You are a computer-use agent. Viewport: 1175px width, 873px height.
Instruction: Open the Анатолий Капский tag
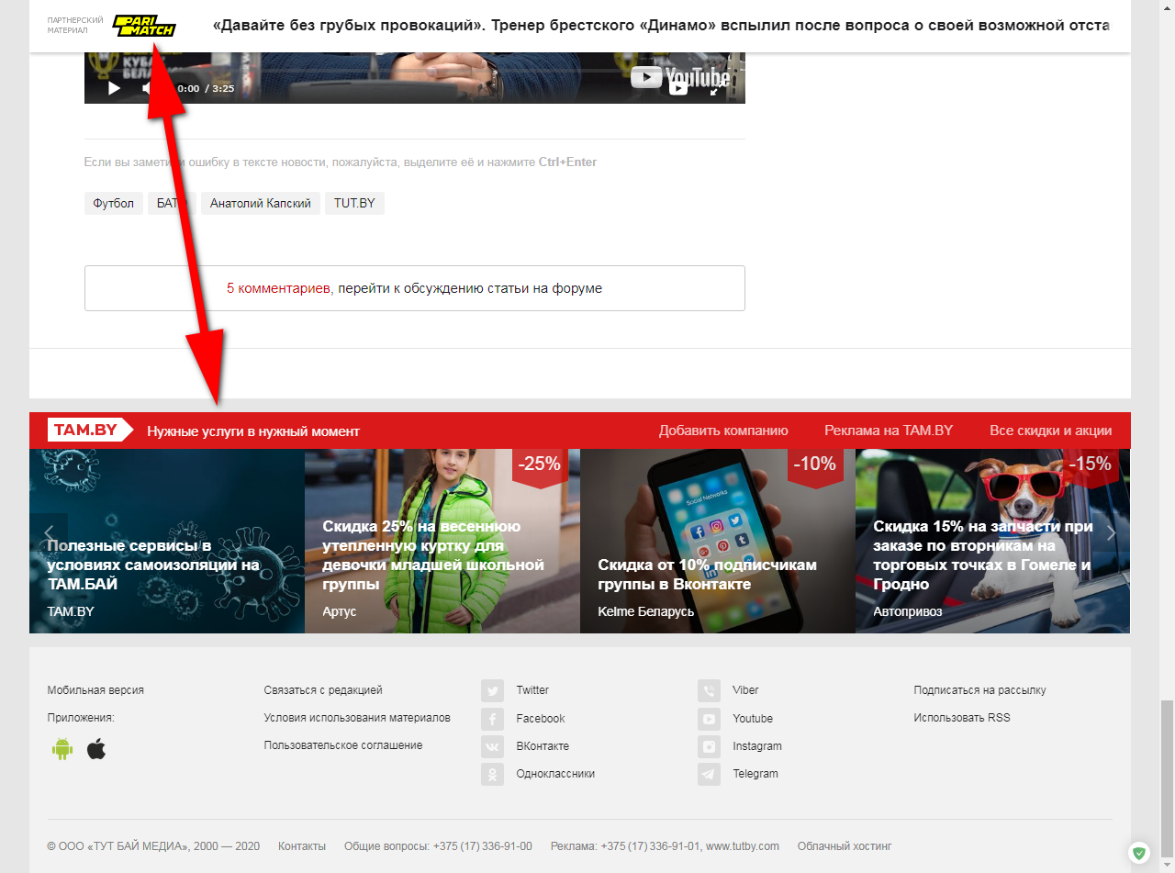click(x=261, y=204)
